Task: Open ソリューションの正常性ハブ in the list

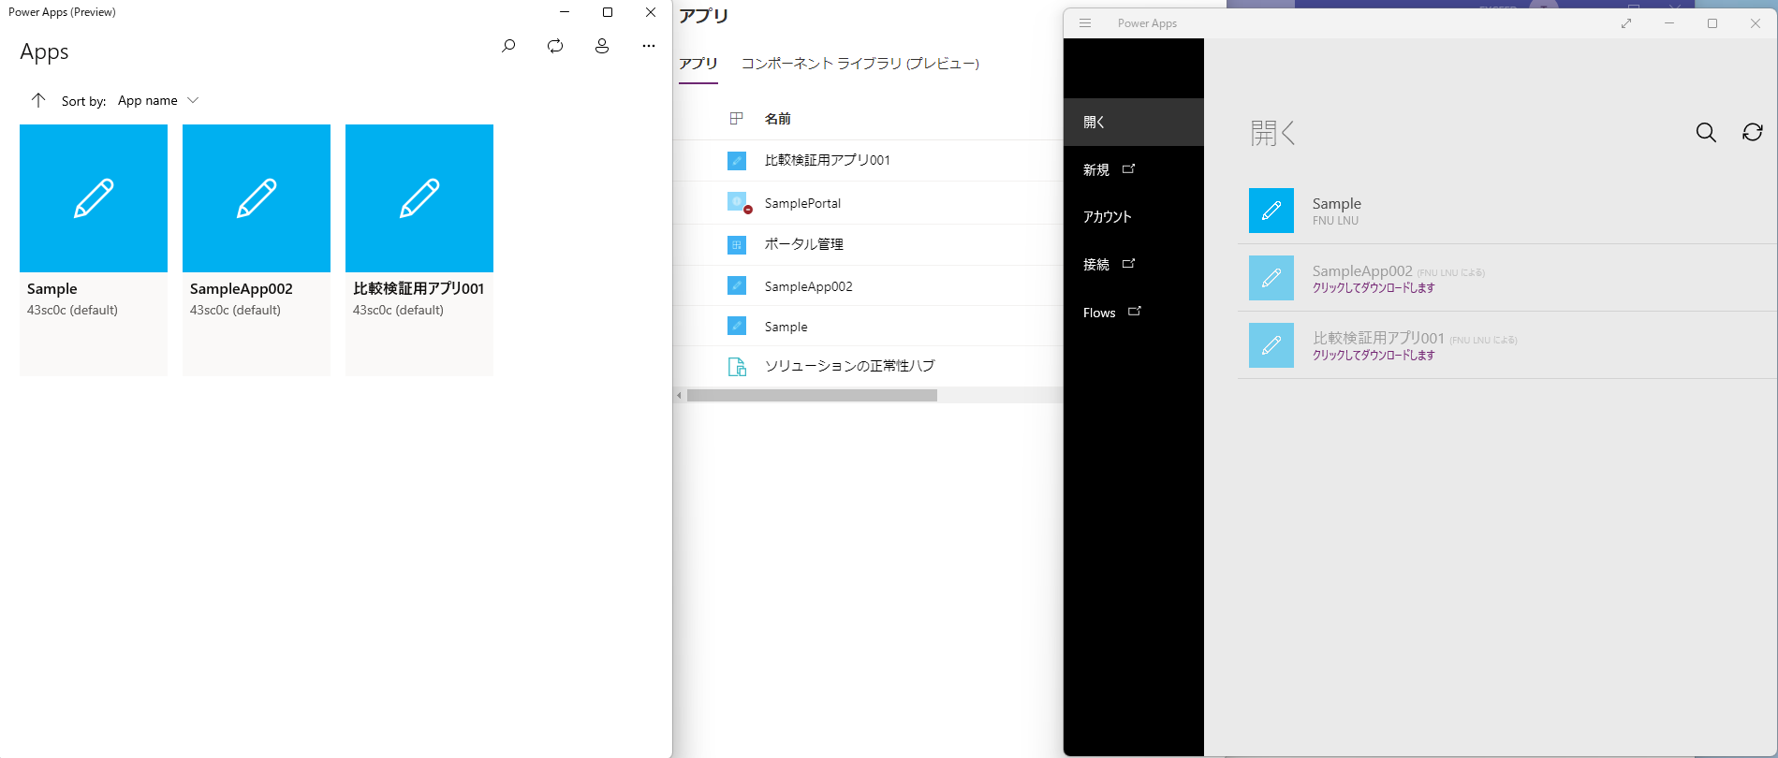Action: pos(850,366)
